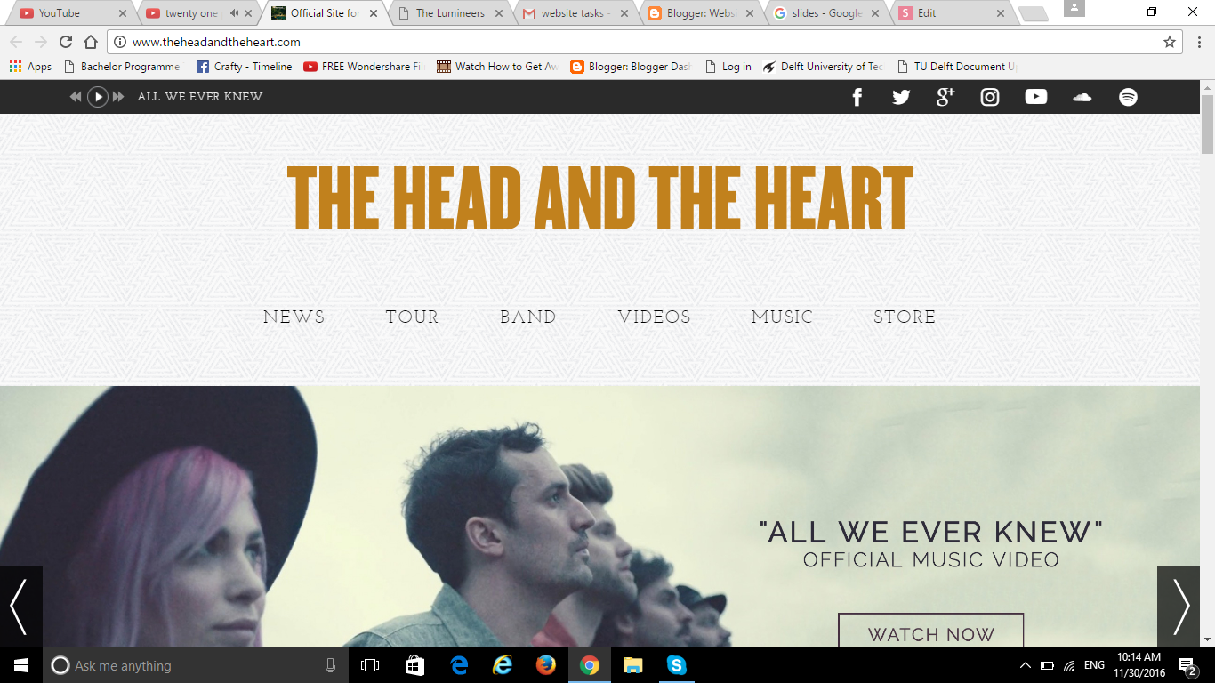Open Crafty - Timeline bookmark
This screenshot has width=1215, height=683.
click(x=244, y=67)
